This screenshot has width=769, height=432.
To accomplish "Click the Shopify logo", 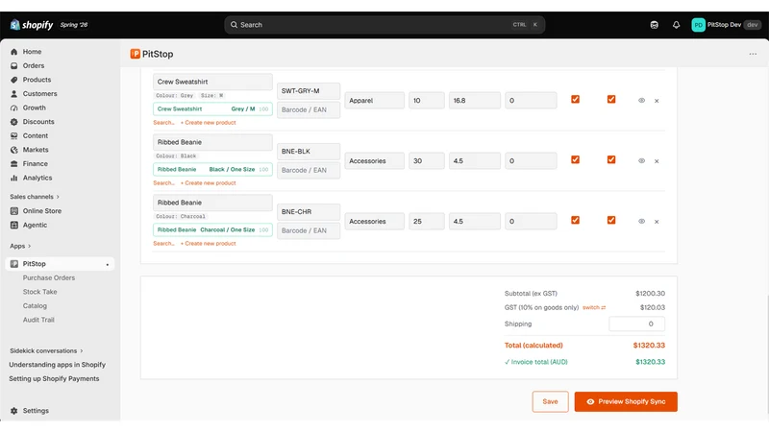I will click(32, 25).
